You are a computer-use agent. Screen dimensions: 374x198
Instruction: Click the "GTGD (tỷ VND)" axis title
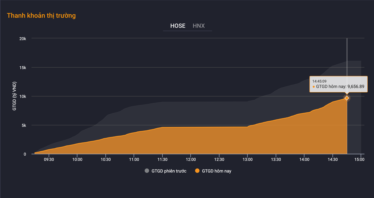click(15, 96)
